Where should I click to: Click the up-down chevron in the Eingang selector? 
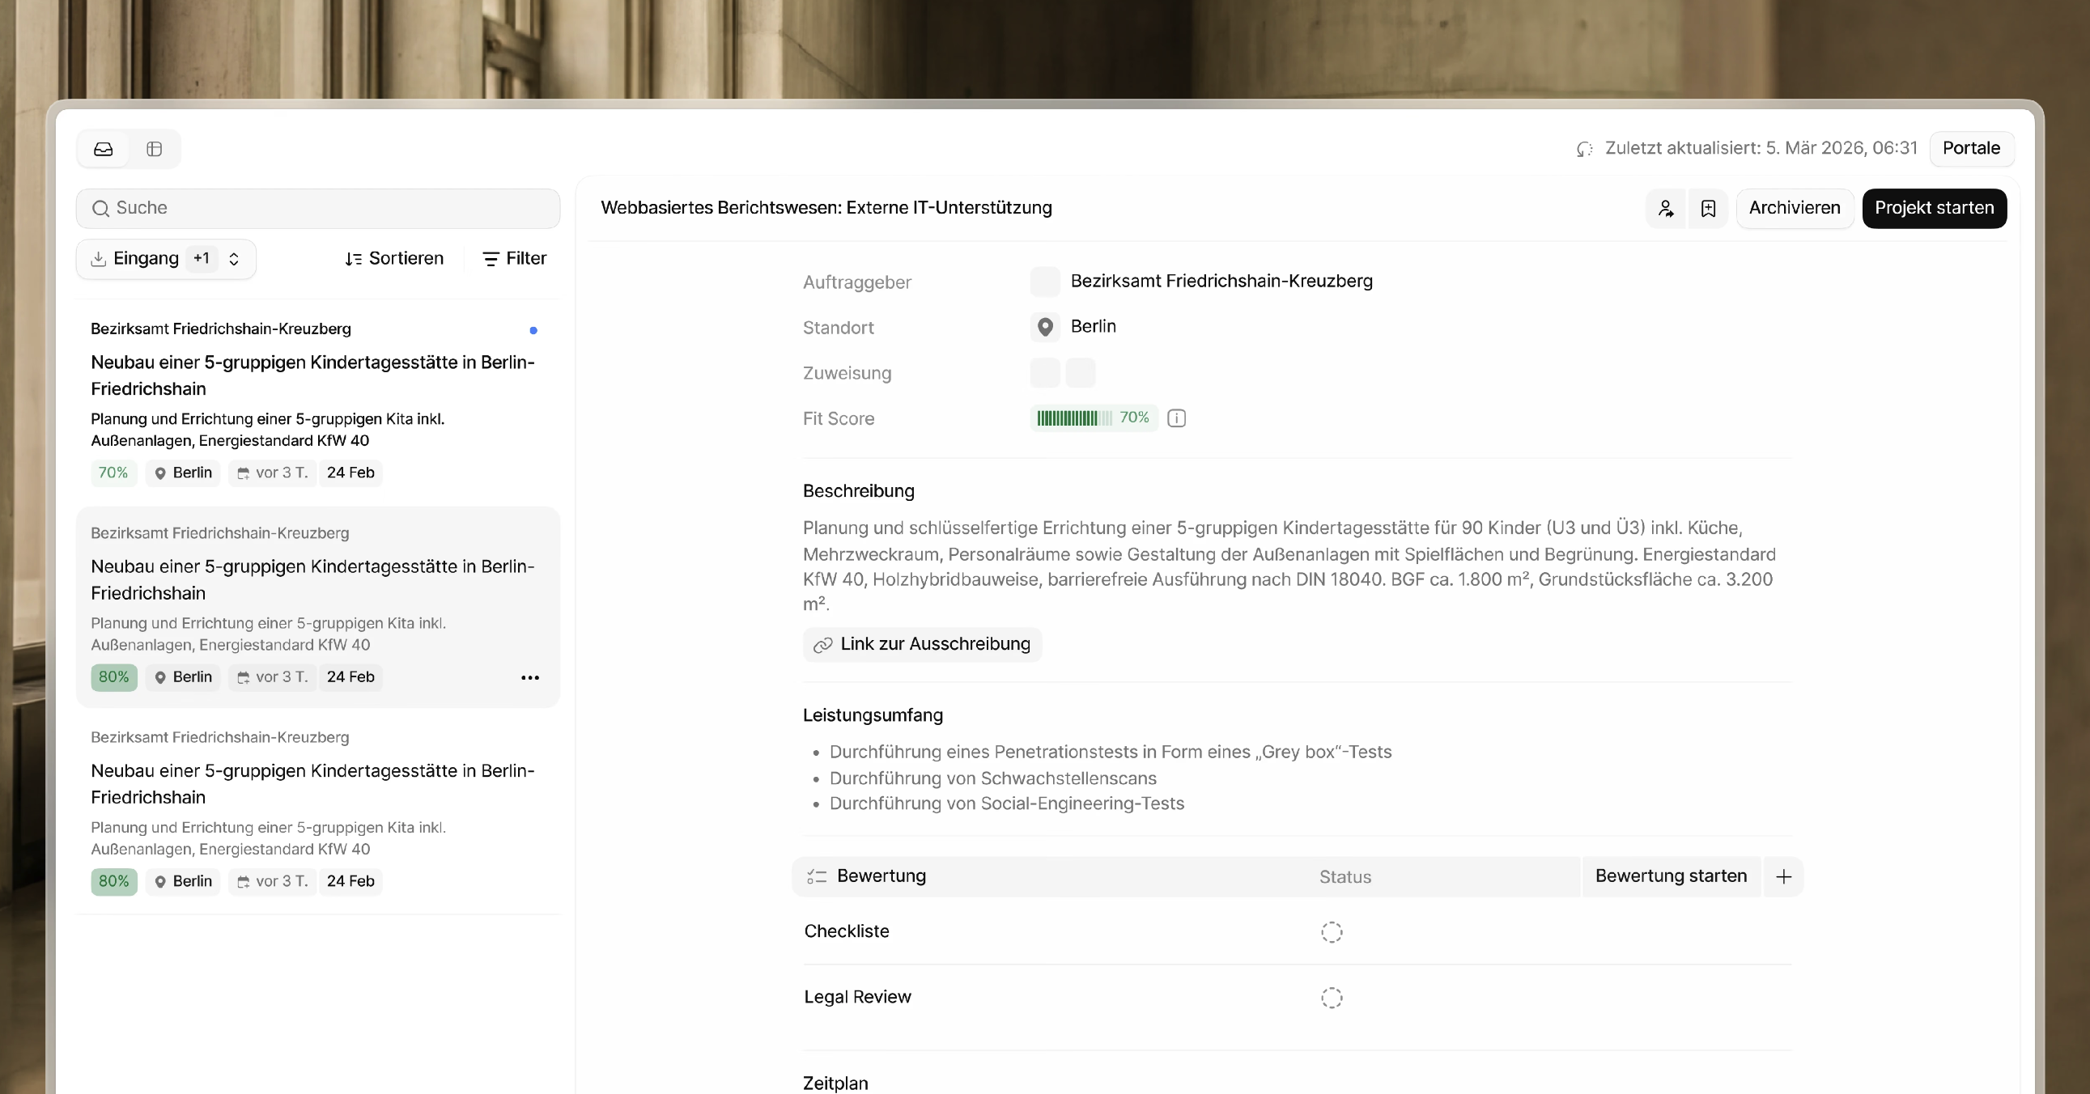coord(234,259)
